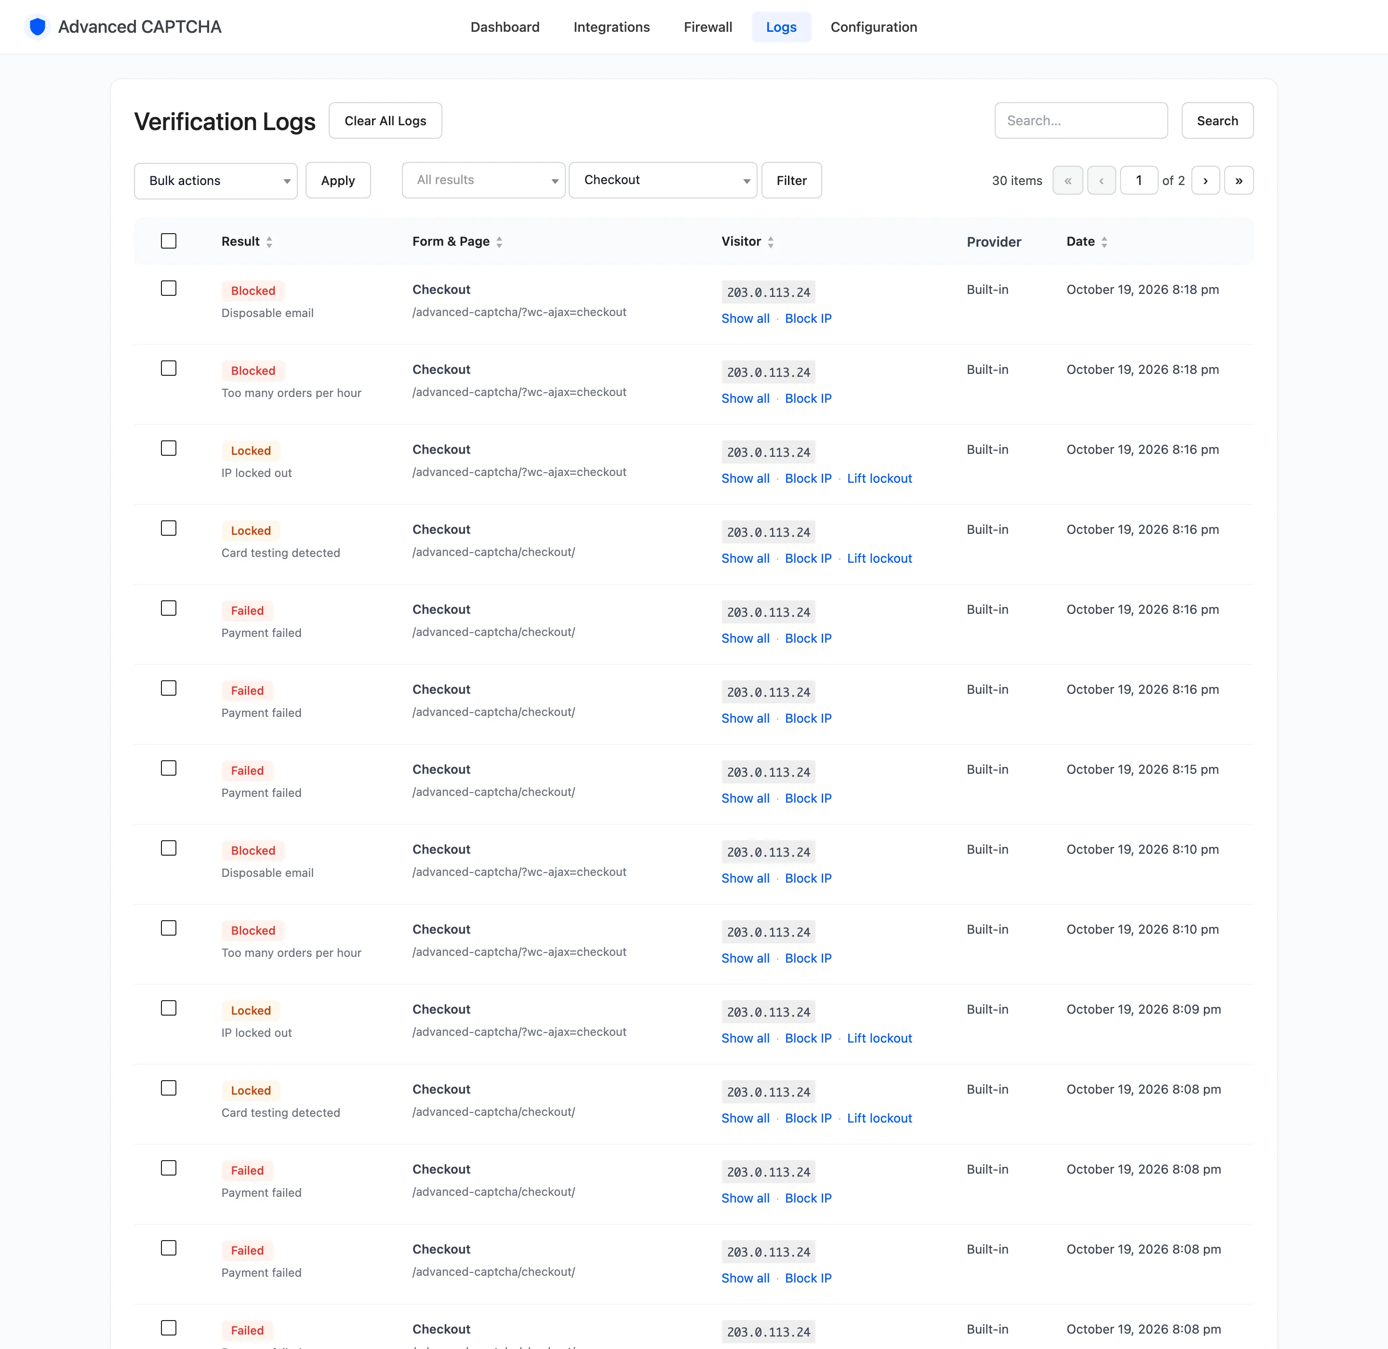Screen dimensions: 1388x1349
Task: Click Block IP on 8:10 pm Disposable email row
Action: 808,879
